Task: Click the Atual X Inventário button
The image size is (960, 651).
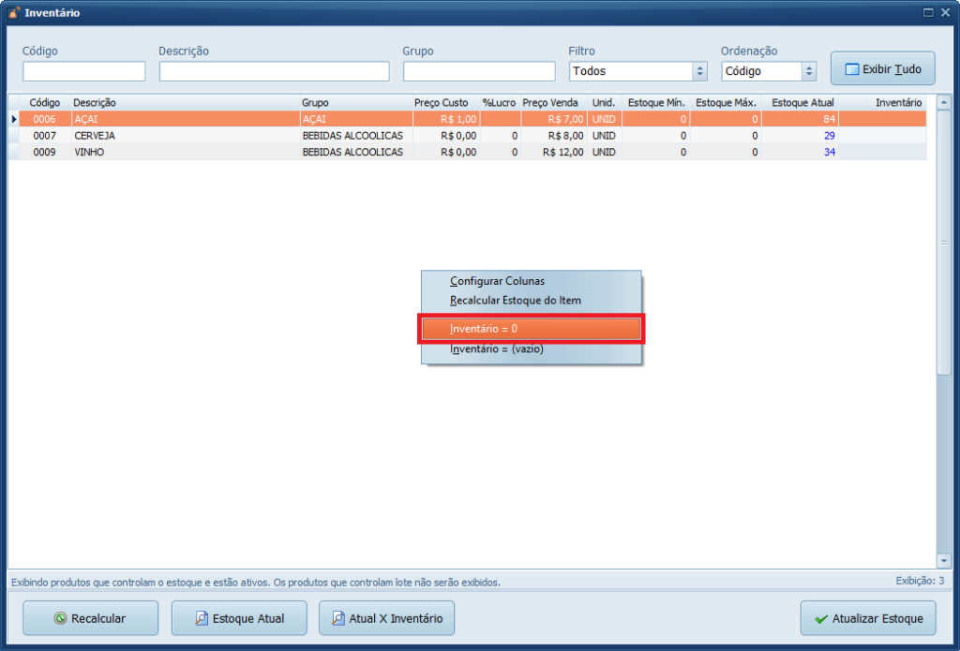Action: (386, 618)
